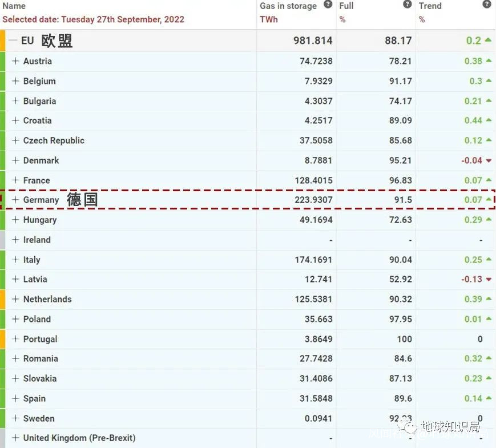Click the orange status bar beside Portugal
The height and width of the screenshot is (448, 496).
(x=2, y=339)
